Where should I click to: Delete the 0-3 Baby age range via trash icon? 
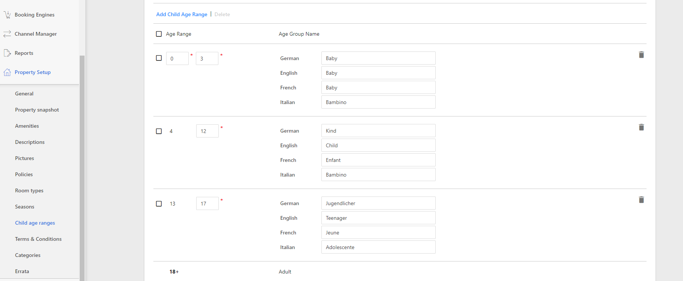pos(641,55)
